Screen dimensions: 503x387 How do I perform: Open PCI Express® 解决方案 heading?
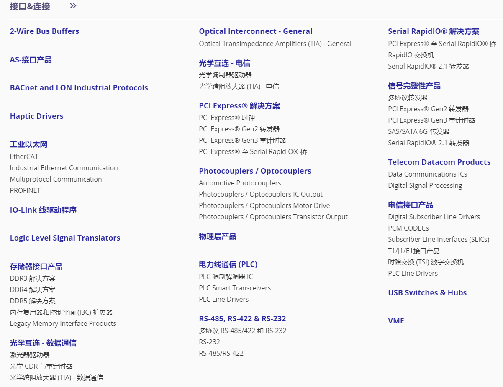coord(240,106)
